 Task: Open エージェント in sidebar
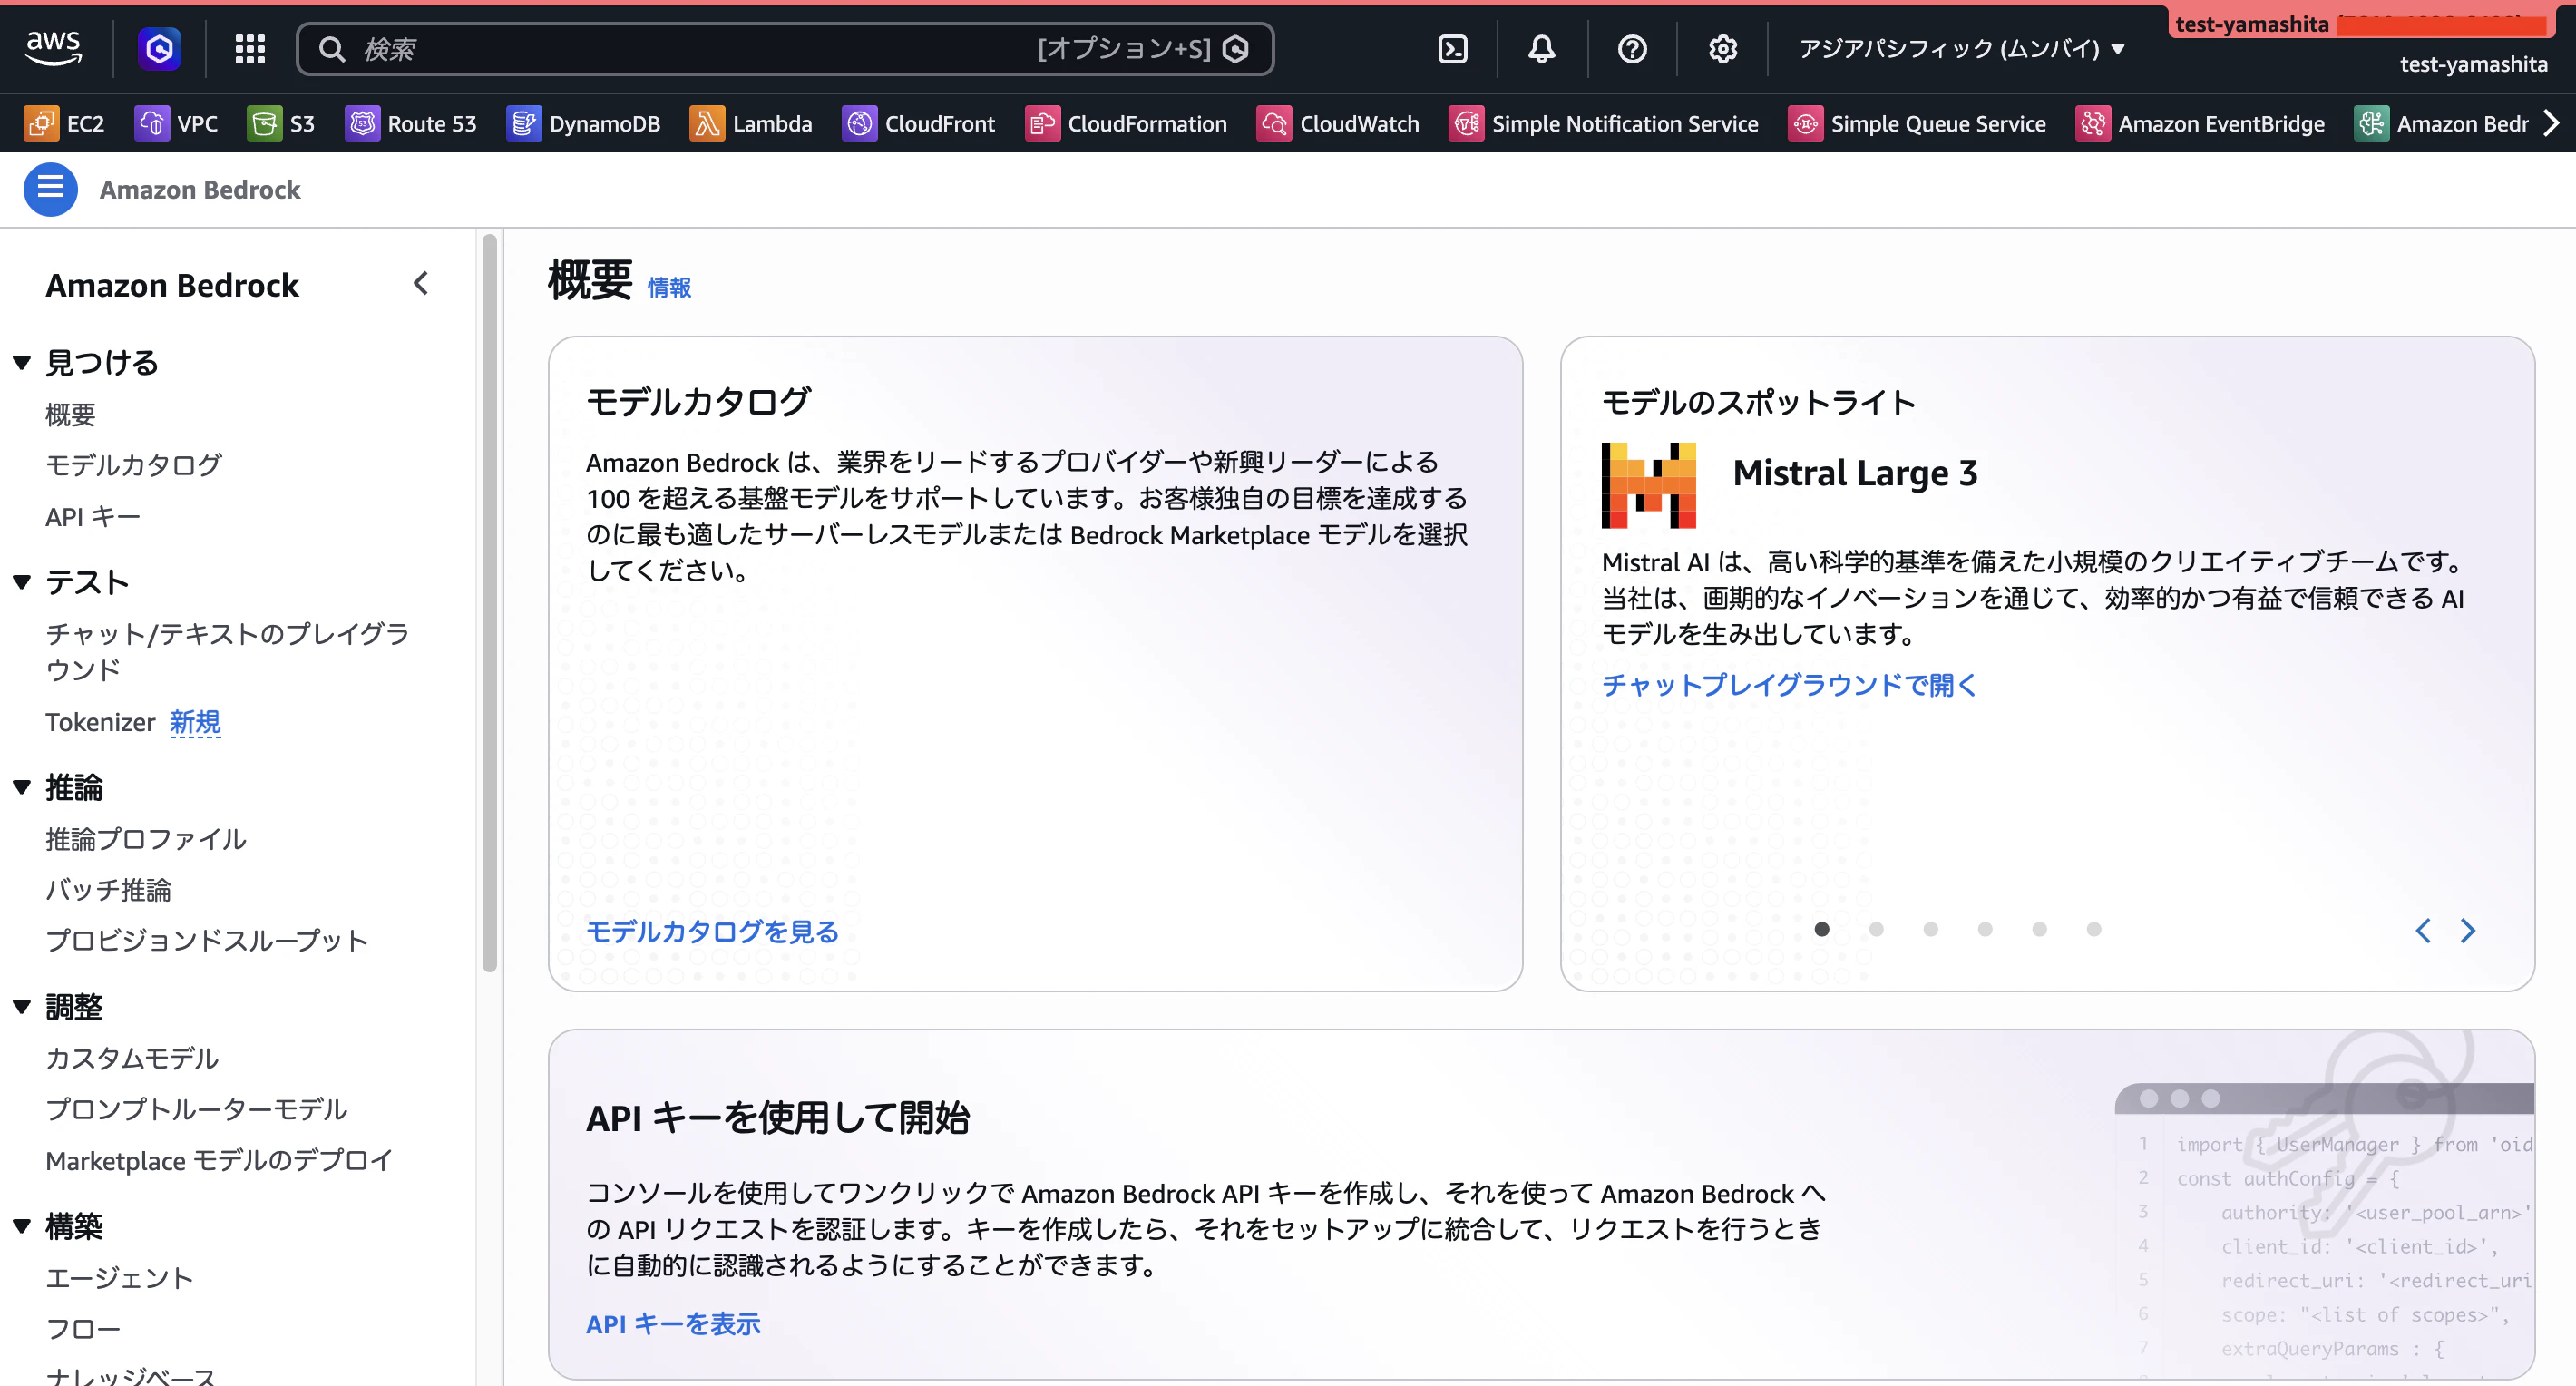[x=119, y=1278]
